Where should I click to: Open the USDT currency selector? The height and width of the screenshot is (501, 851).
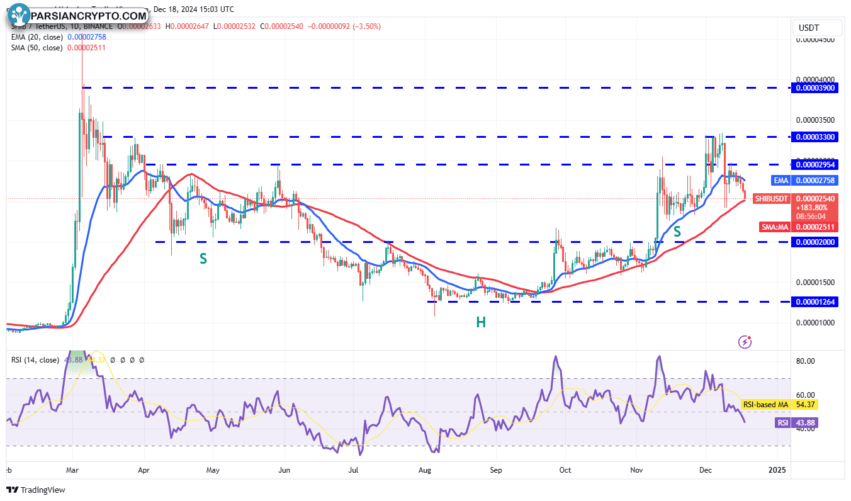click(818, 28)
